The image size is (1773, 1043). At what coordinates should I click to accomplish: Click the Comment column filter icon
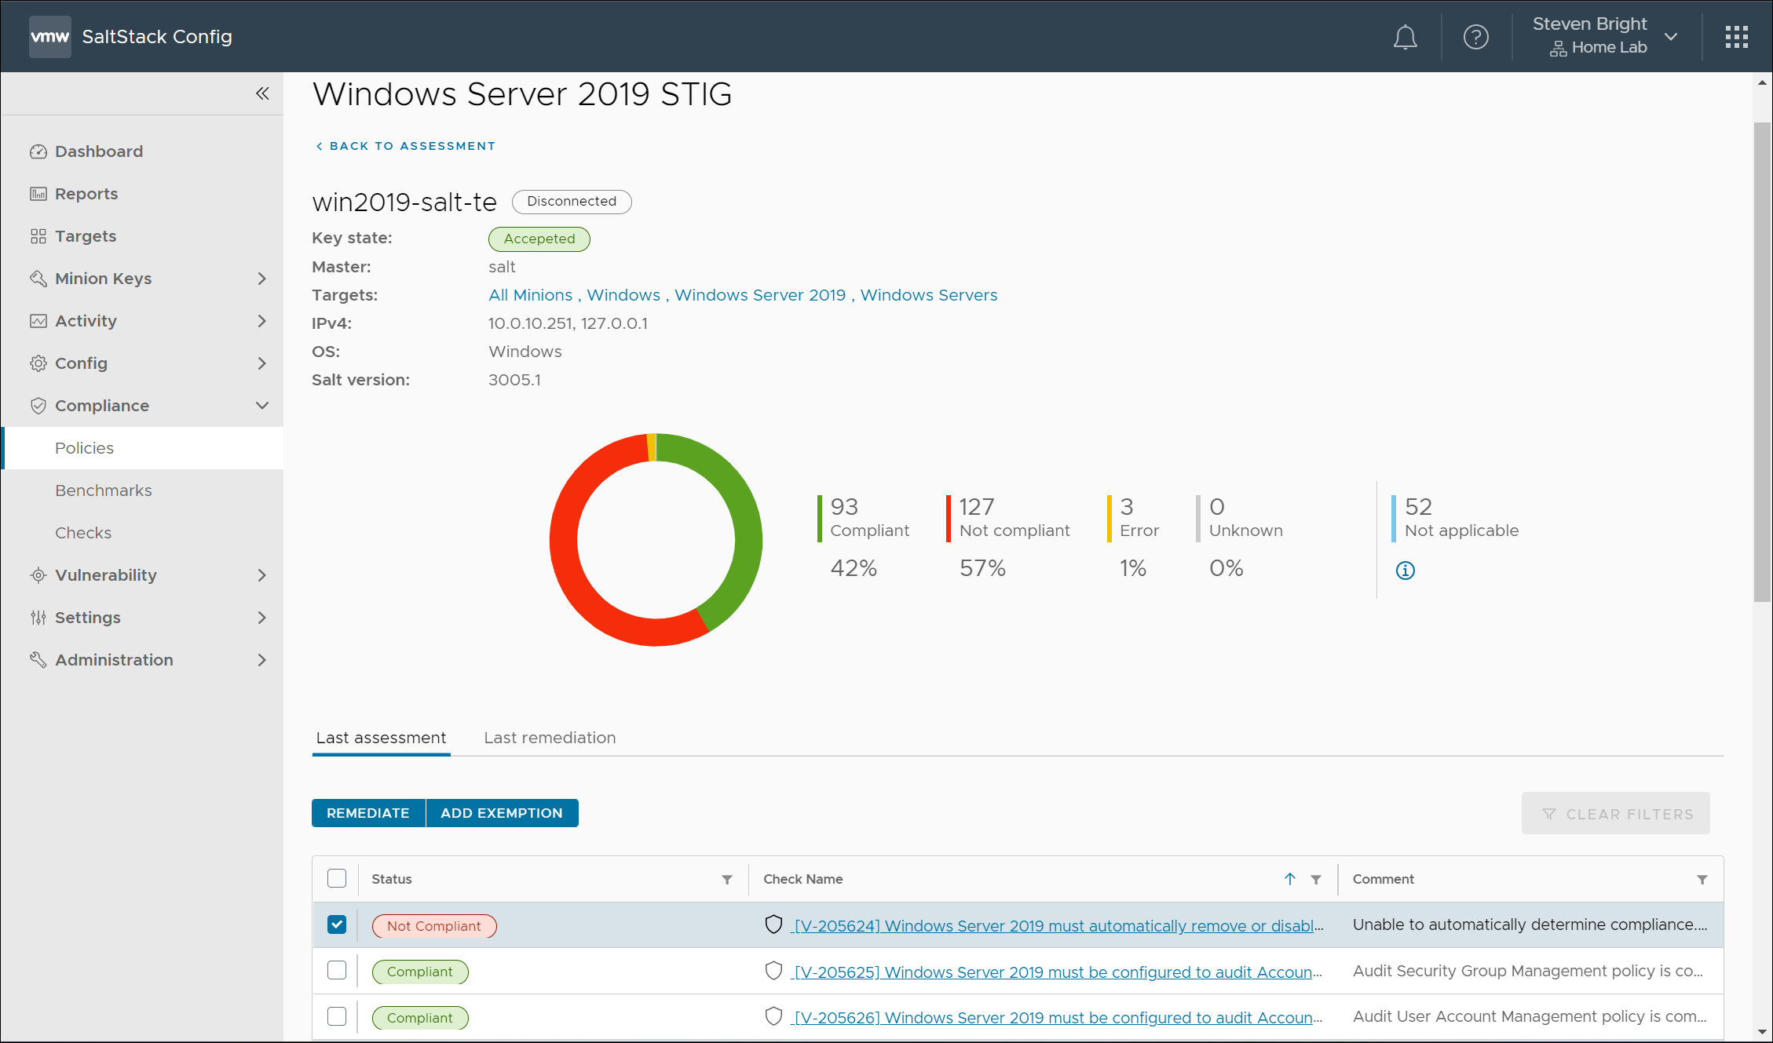(x=1702, y=880)
